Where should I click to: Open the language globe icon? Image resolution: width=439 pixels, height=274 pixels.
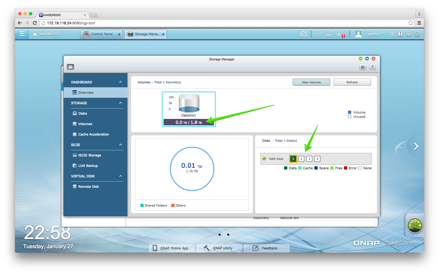(409, 34)
